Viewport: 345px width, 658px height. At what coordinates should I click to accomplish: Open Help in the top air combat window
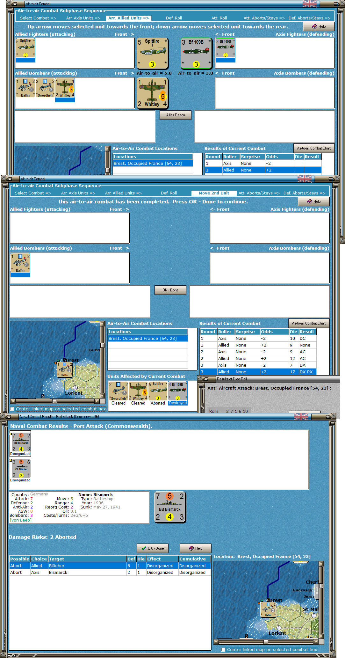[319, 26]
